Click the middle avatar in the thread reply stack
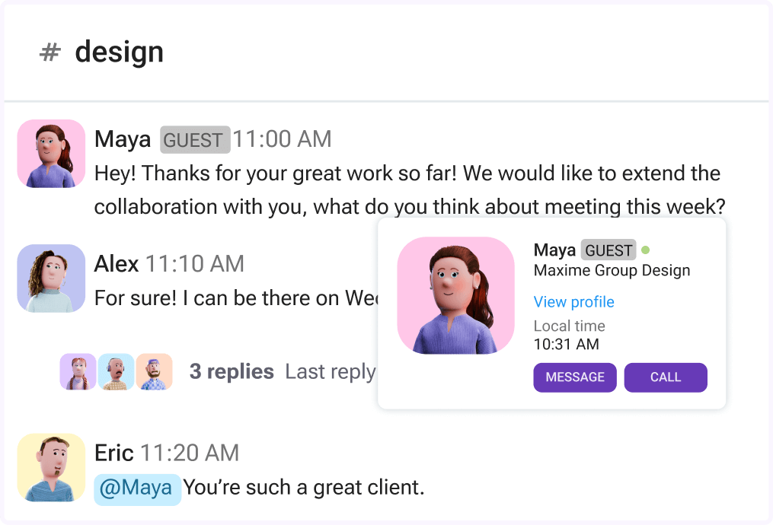The width and height of the screenshot is (773, 525). (117, 371)
